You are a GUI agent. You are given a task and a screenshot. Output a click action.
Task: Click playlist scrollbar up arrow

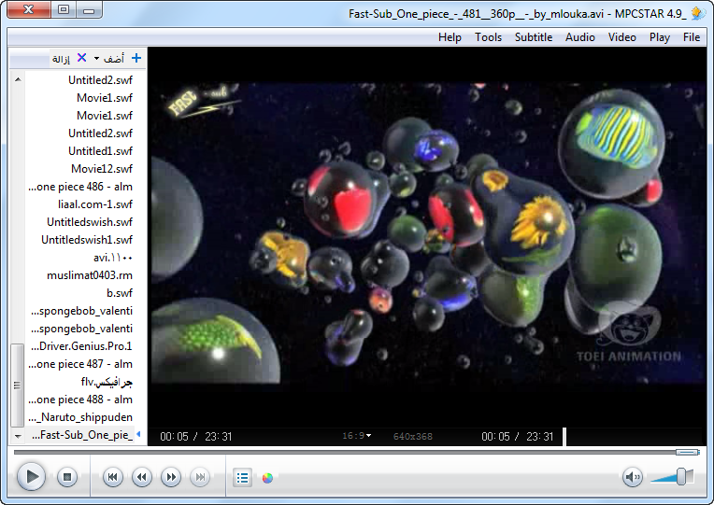[18, 79]
